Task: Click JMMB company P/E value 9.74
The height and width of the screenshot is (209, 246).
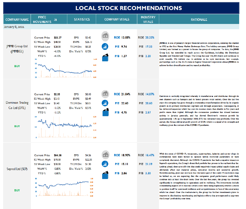Action: click(x=124, y=47)
